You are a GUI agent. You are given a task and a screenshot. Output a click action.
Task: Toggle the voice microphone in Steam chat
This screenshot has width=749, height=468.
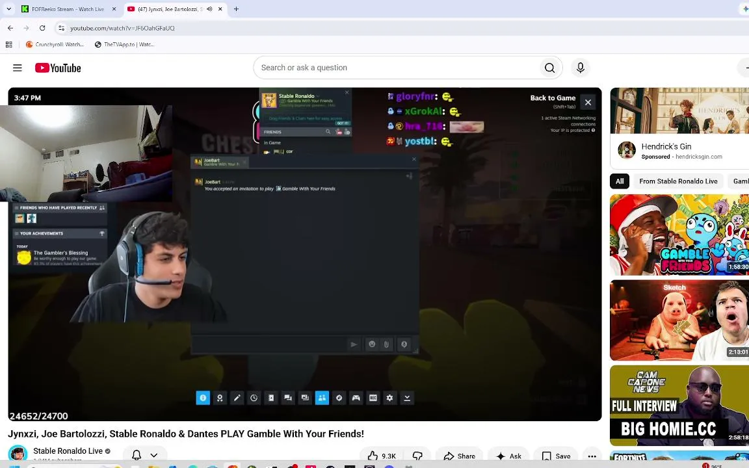click(x=404, y=344)
